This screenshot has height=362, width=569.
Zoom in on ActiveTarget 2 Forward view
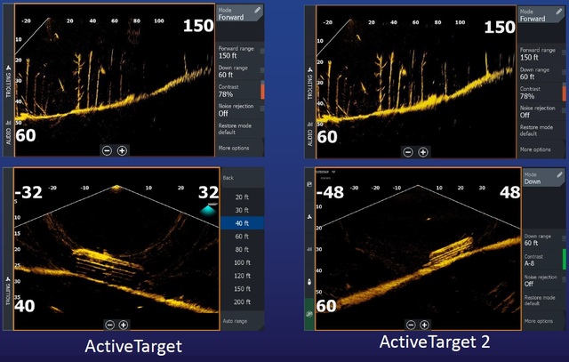click(x=423, y=152)
